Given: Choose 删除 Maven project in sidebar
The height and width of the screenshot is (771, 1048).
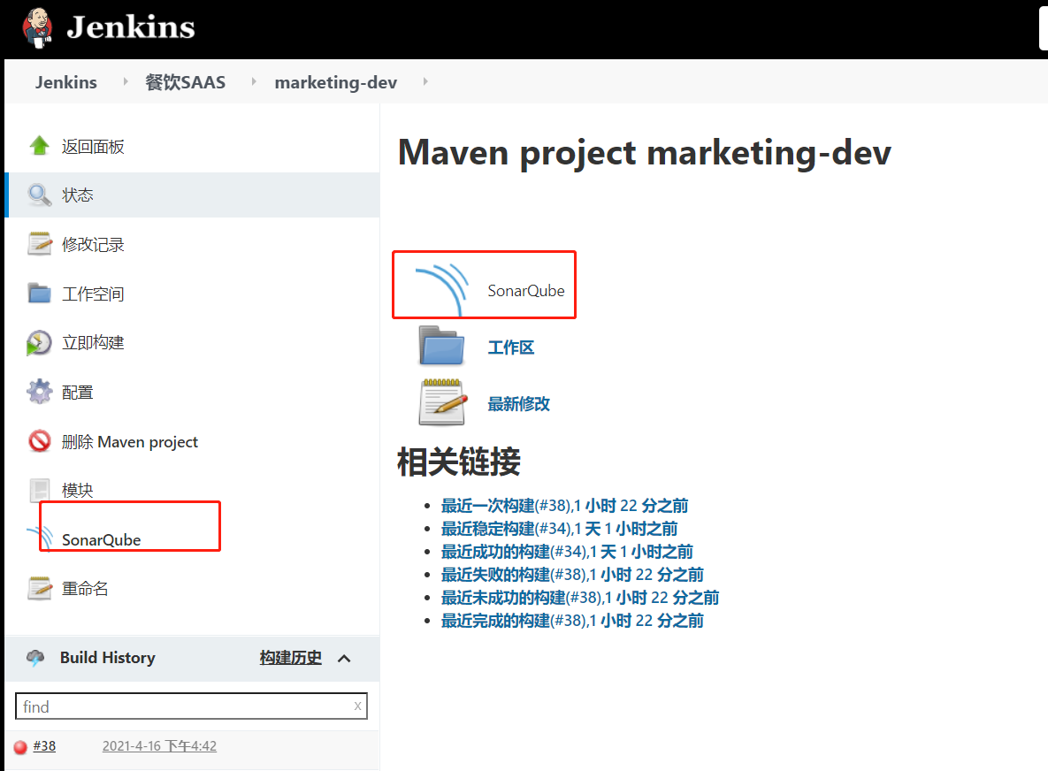Looking at the screenshot, I should (x=130, y=441).
